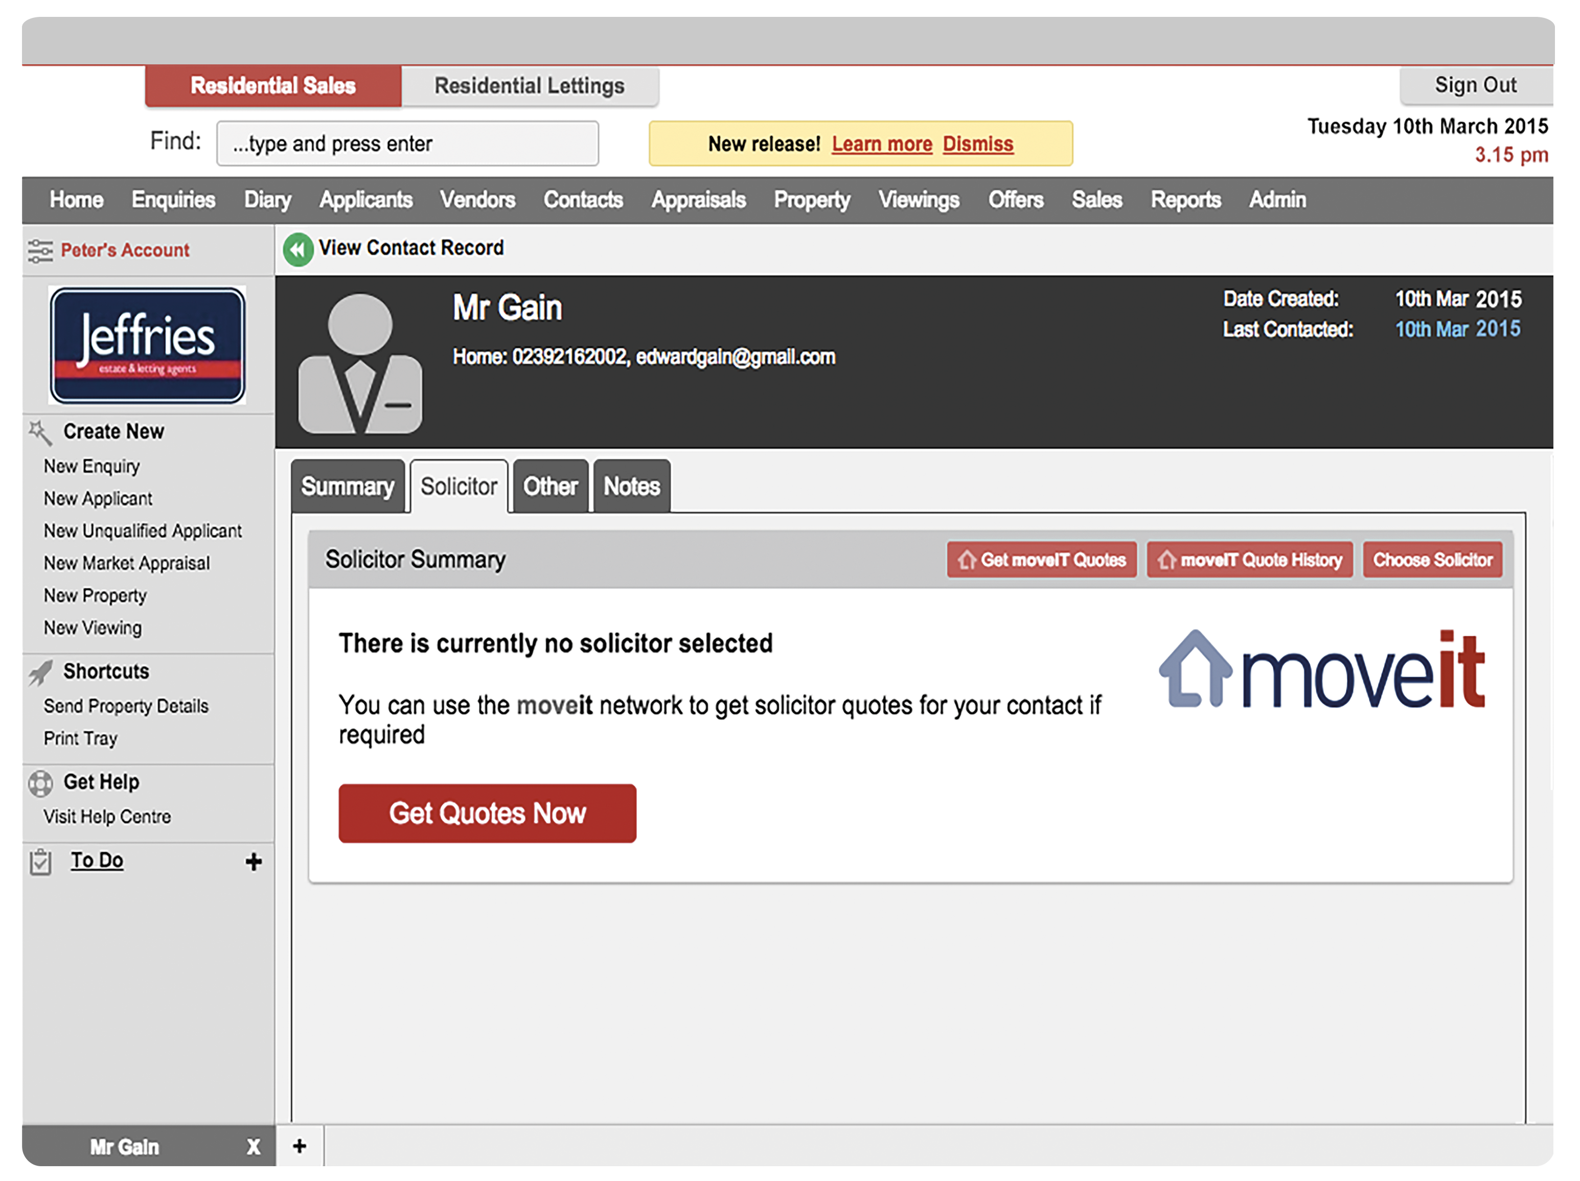Switch to the Summary tab

point(347,487)
